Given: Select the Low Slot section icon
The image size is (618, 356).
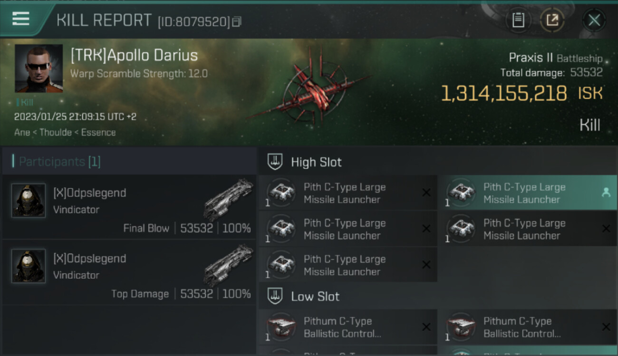Looking at the screenshot, I should click(275, 296).
